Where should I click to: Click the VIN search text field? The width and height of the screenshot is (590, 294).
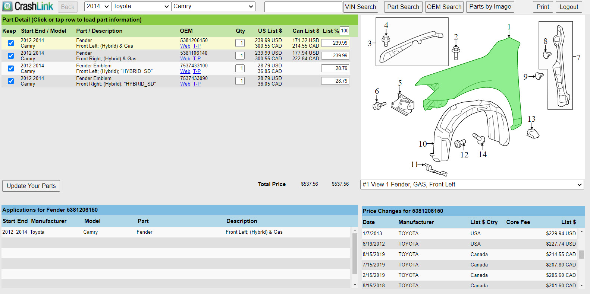pyautogui.click(x=303, y=7)
